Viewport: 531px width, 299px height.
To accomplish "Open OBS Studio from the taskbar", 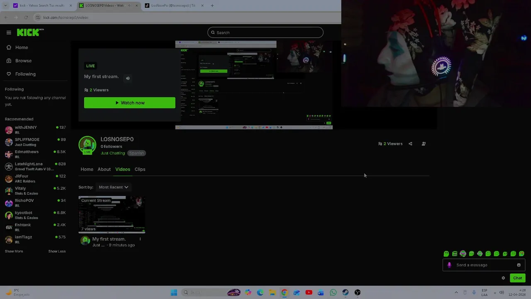I will (x=358, y=292).
